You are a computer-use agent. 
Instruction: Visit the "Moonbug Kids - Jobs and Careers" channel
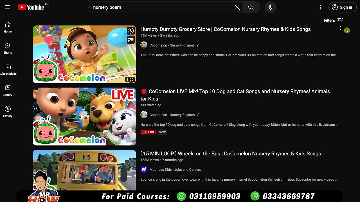(x=175, y=169)
